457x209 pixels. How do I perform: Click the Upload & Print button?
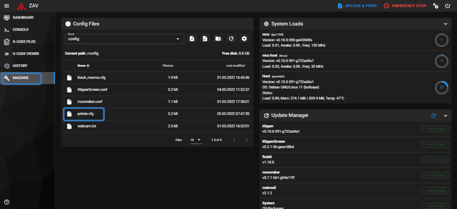pos(357,6)
